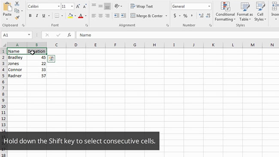
Task: Open Cell Styles gallery
Action: click(x=260, y=12)
